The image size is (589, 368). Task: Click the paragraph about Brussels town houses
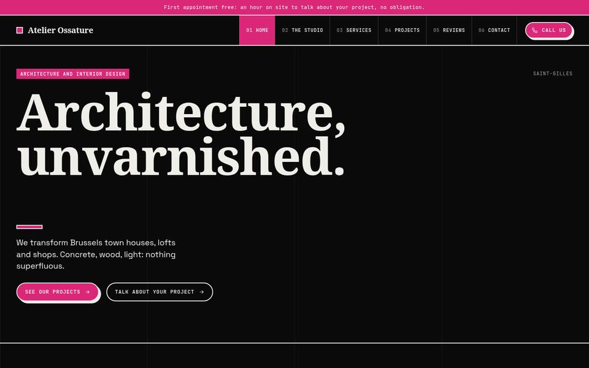click(96, 254)
